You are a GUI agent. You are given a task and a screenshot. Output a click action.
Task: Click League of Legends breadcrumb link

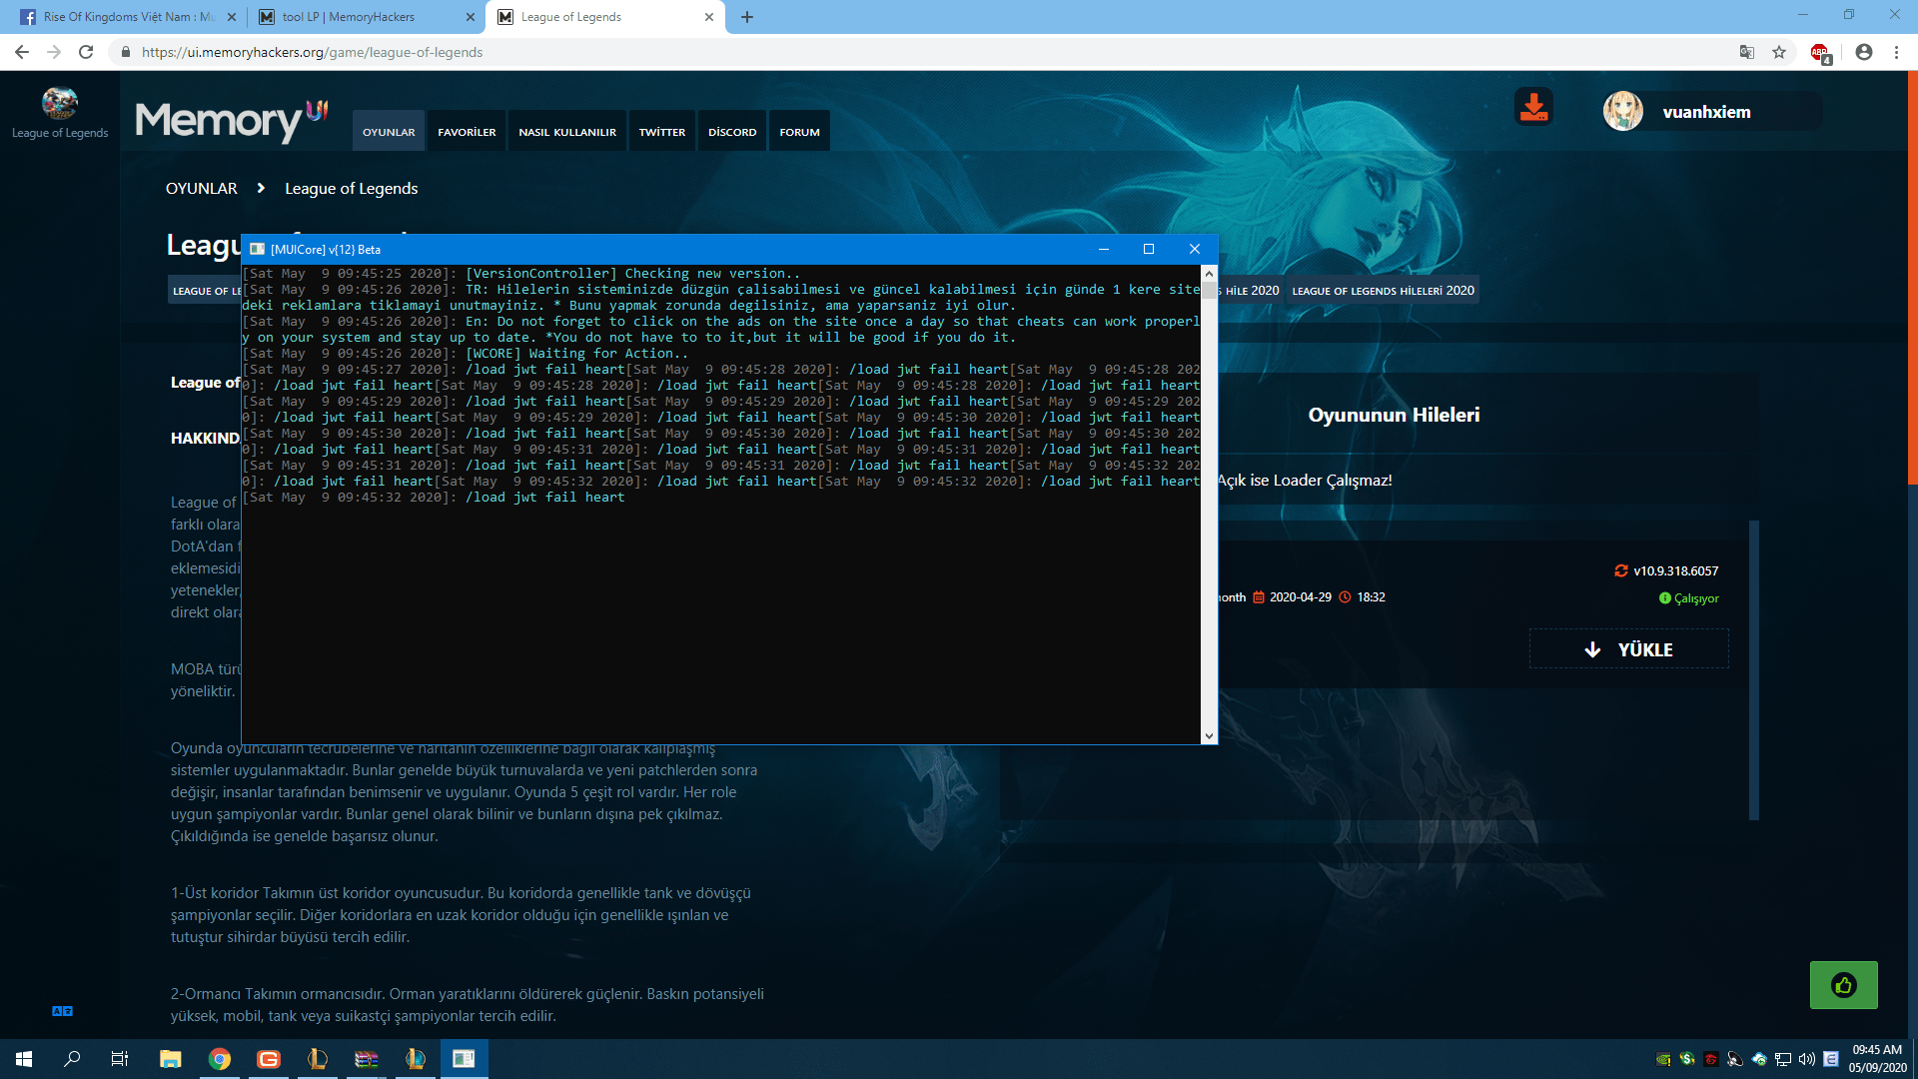click(352, 189)
